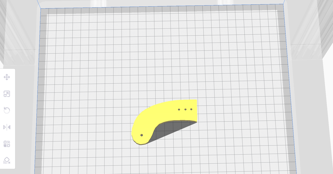Select the Scale tool
This screenshot has height=174, width=333.
point(7,94)
